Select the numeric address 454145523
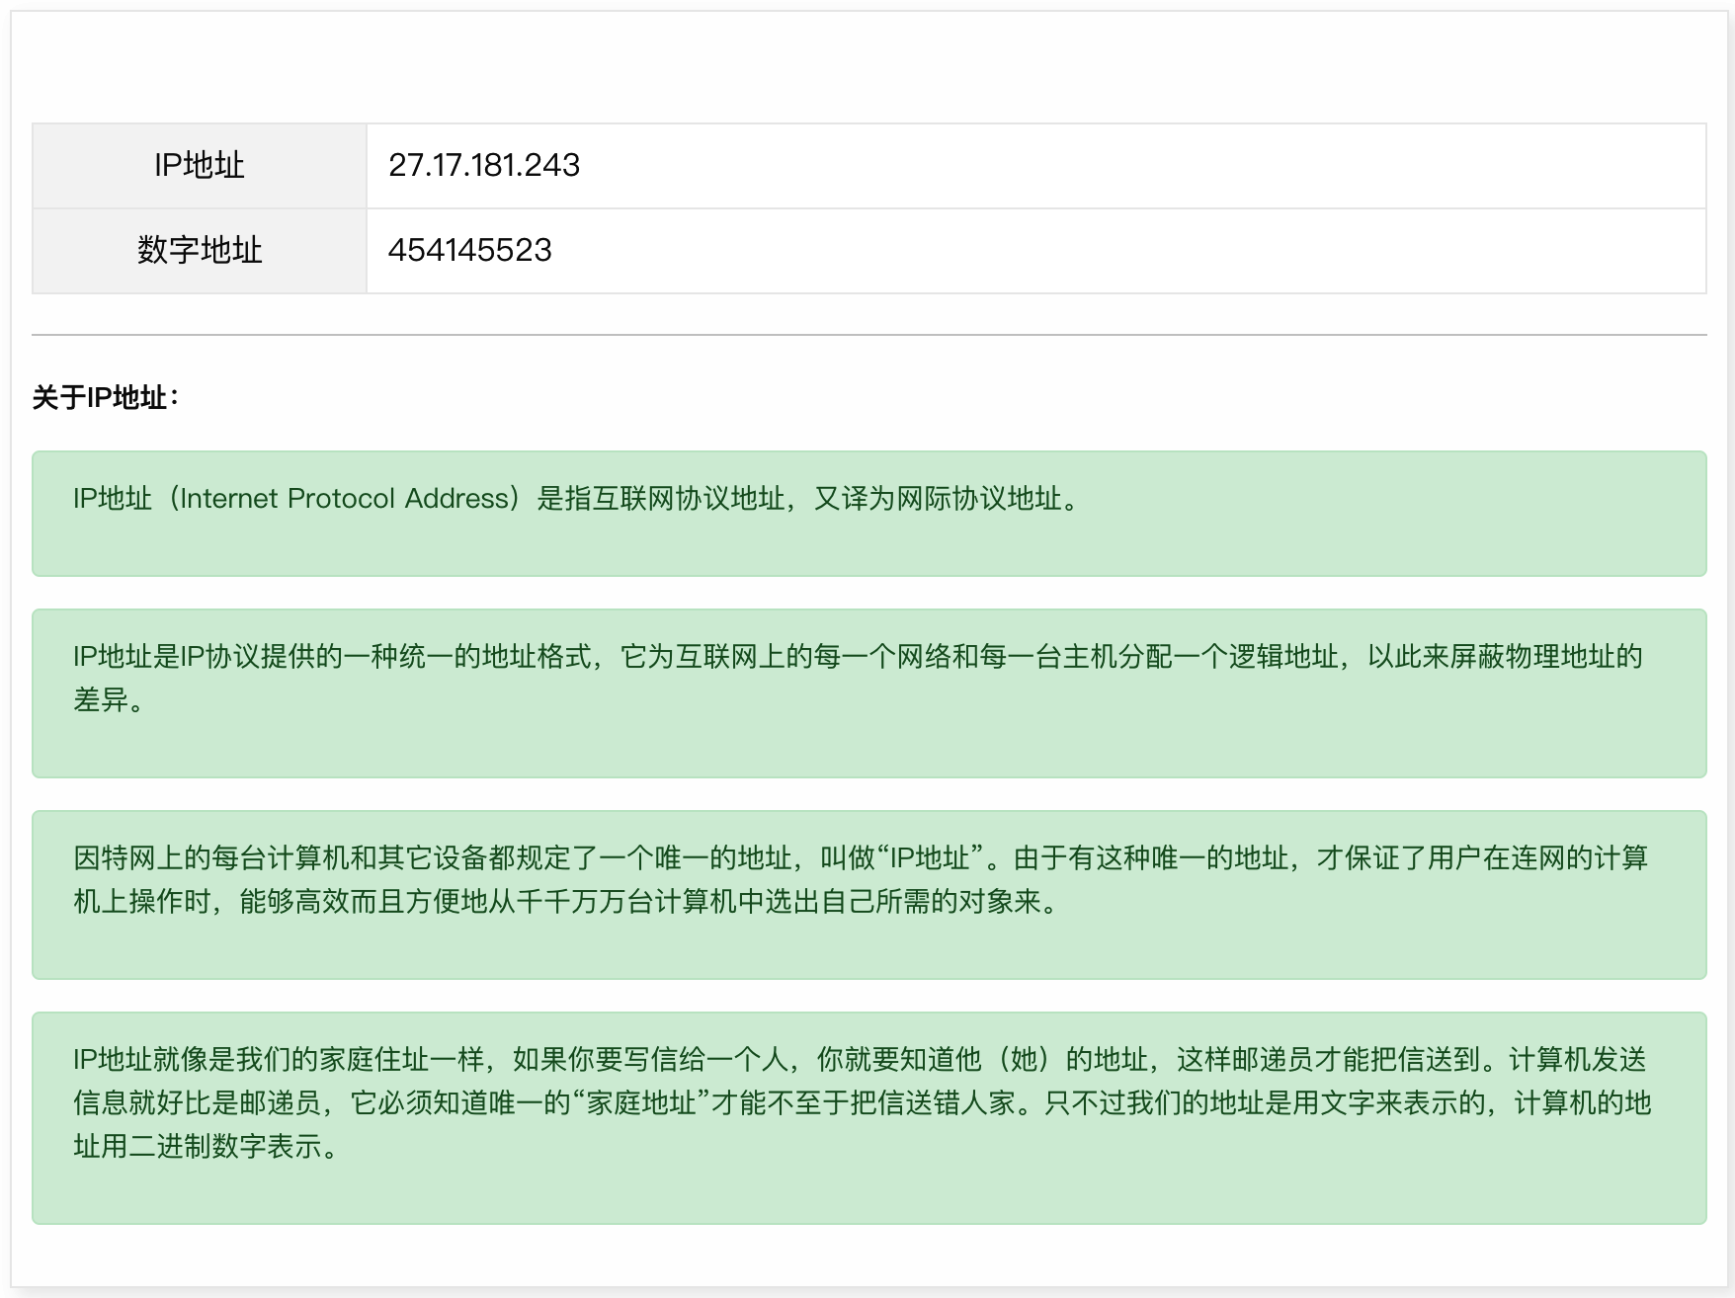The image size is (1735, 1298). [469, 250]
